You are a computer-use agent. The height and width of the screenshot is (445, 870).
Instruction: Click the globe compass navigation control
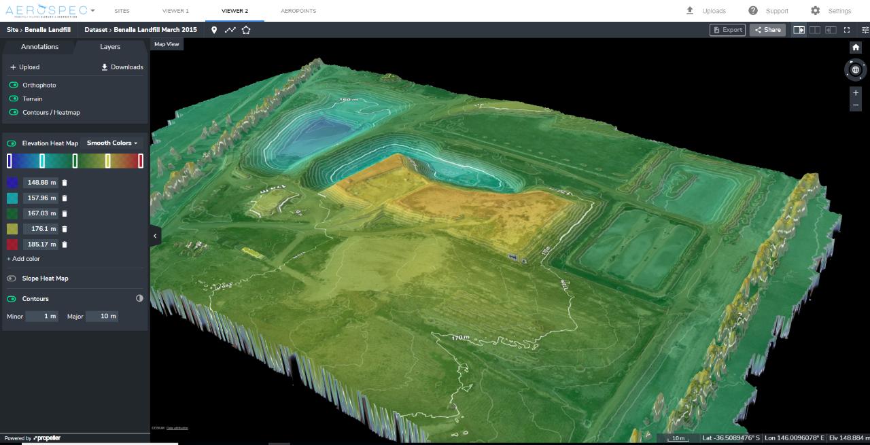pos(855,69)
